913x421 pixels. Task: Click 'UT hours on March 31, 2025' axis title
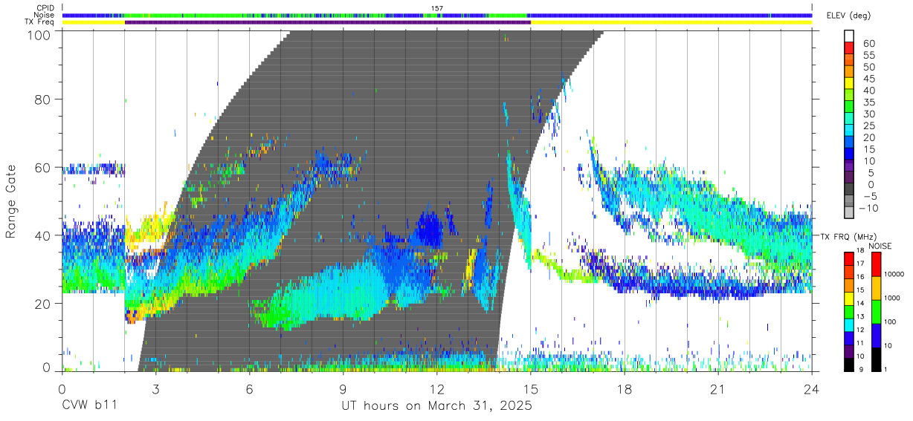point(436,406)
